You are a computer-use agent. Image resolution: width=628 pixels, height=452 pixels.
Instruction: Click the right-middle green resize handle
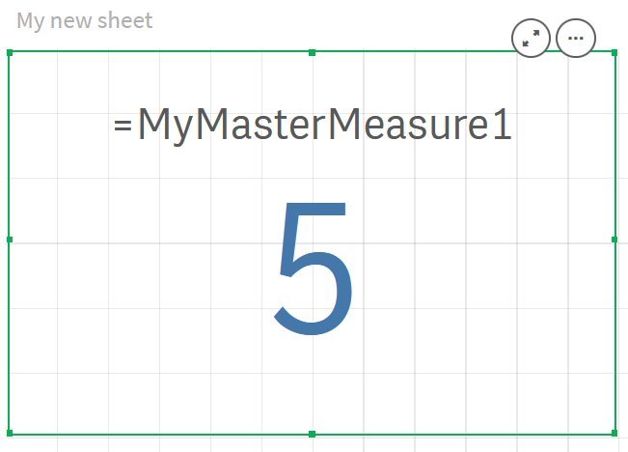coord(614,240)
